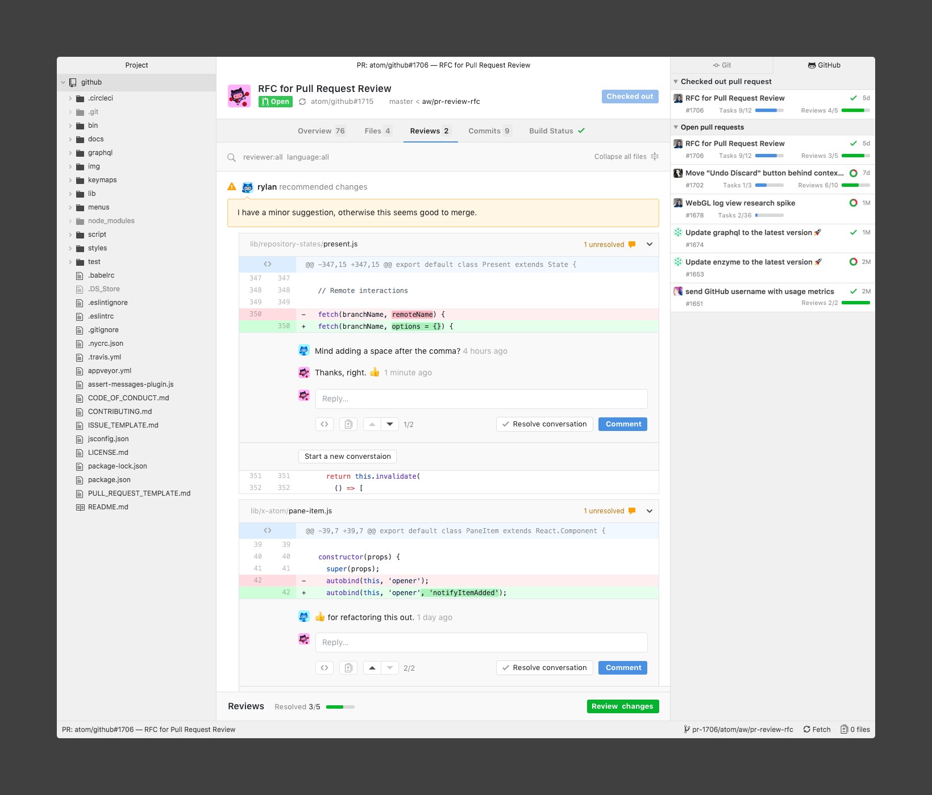Collapse the pane-item.js file section with its chevron
This screenshot has height=795, width=932.
pyautogui.click(x=650, y=511)
